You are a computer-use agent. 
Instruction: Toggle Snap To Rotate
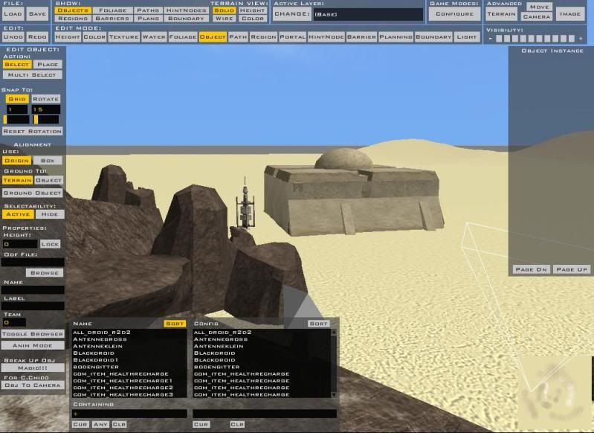click(x=46, y=99)
